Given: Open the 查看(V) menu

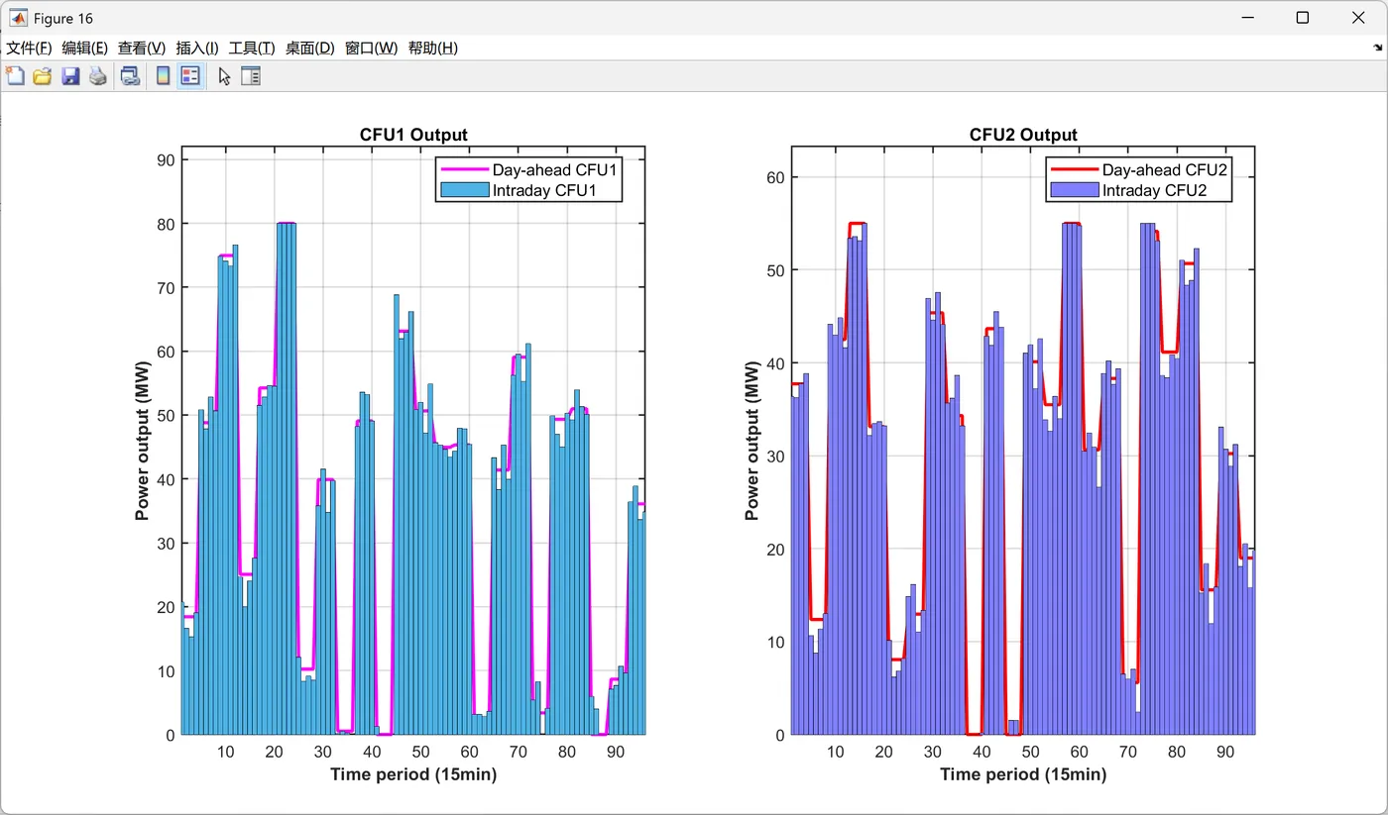Looking at the screenshot, I should (142, 48).
